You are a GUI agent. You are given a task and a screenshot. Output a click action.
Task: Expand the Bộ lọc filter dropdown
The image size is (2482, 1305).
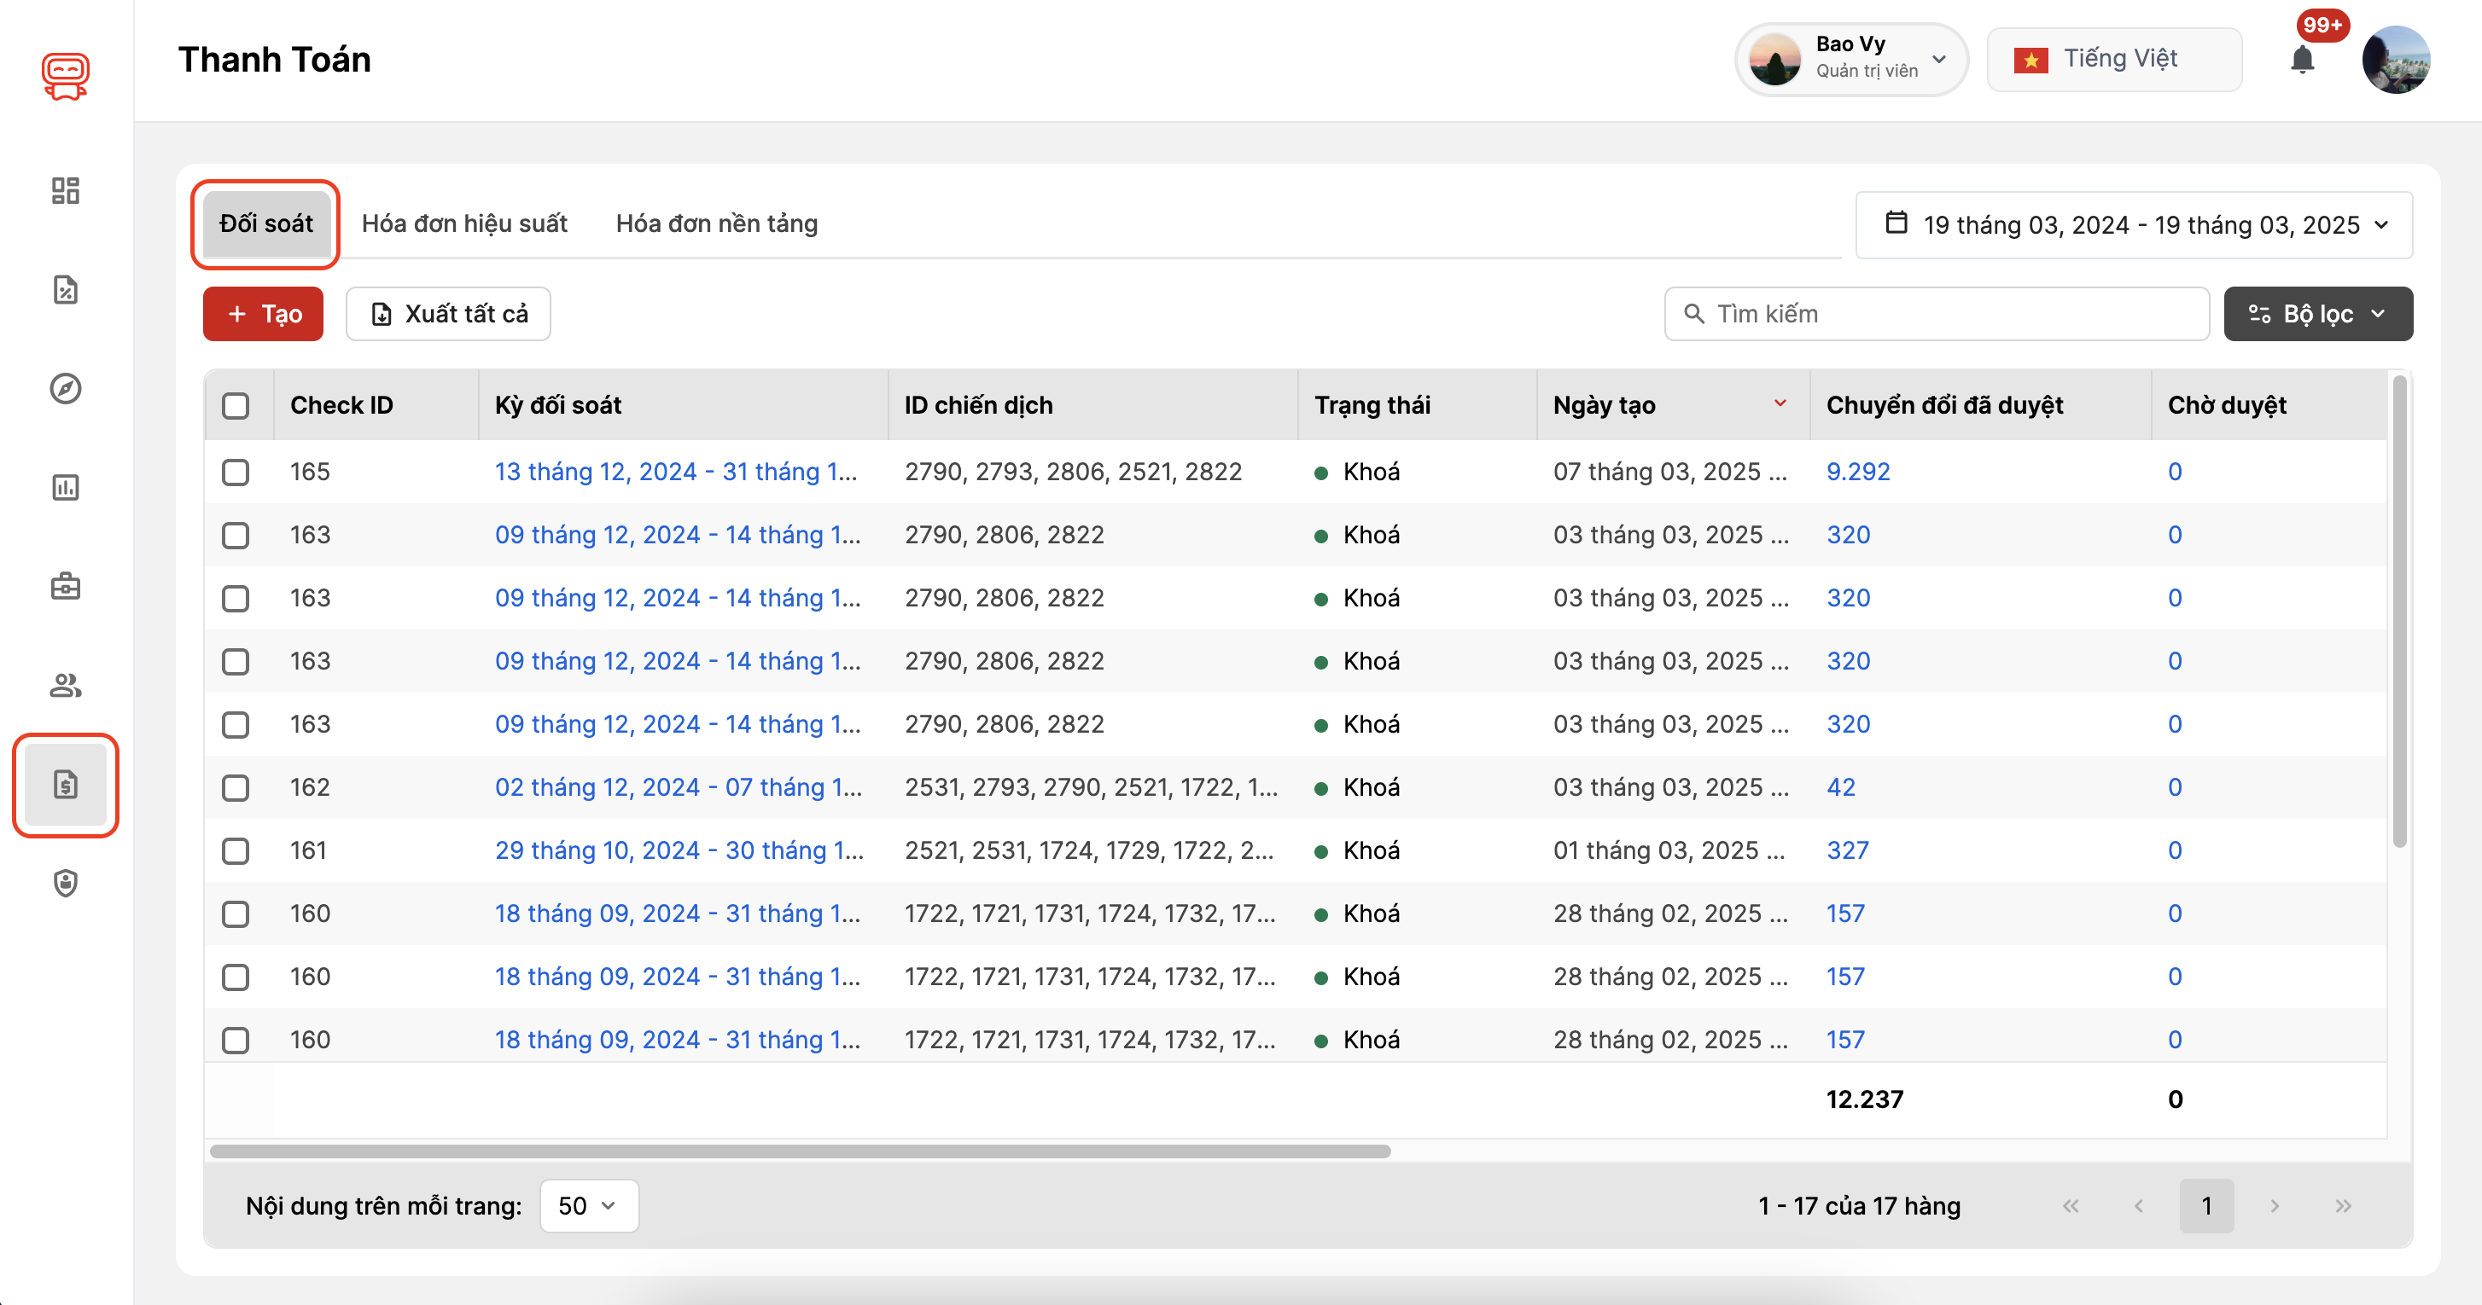point(2317,314)
